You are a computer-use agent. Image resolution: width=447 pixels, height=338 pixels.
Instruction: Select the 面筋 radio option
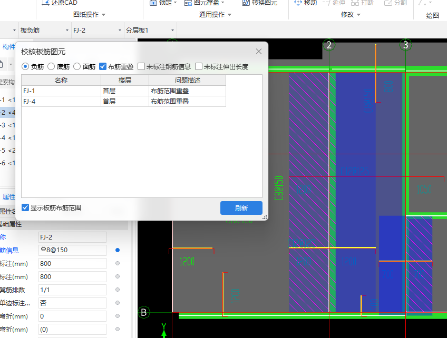[x=77, y=67]
